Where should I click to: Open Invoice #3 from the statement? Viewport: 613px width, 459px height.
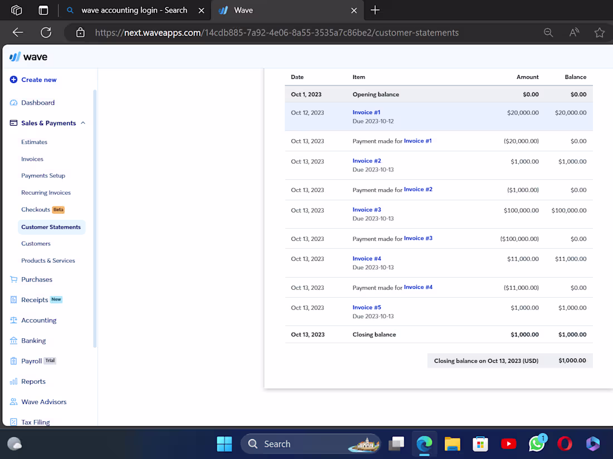pos(366,210)
